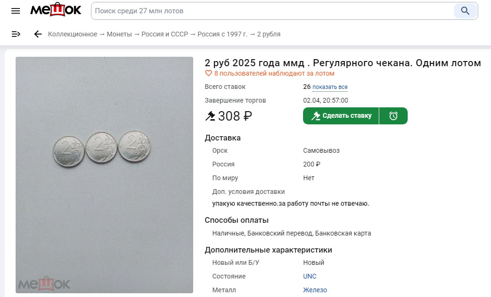This screenshot has height=297, width=491.
Task: Go to 'Коллекционное' breadcrumb
Action: (72, 34)
